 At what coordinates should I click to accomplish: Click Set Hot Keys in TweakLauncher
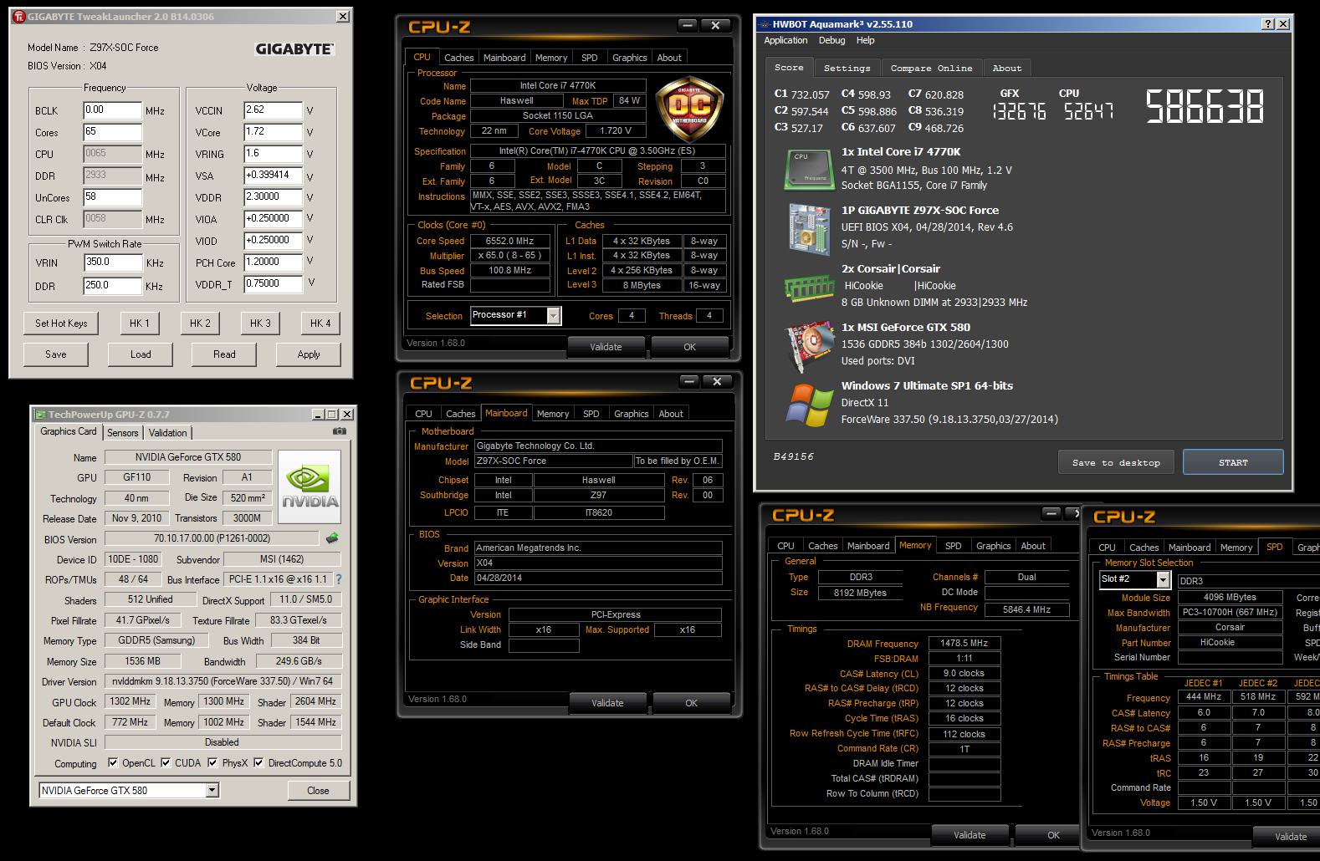(x=61, y=324)
